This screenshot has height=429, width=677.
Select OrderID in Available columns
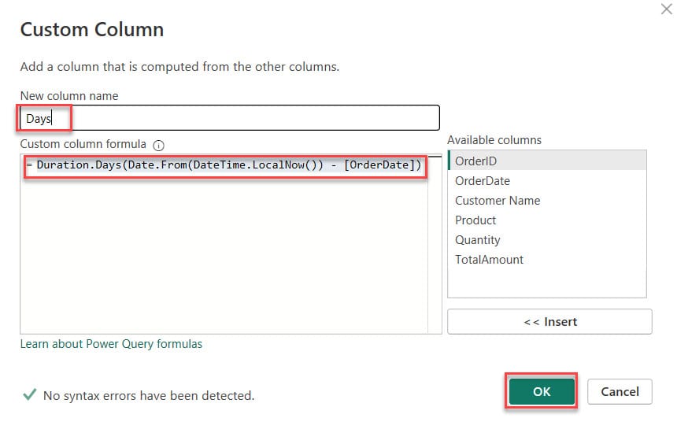click(x=547, y=161)
